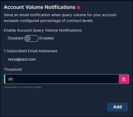
Task: Select the subscribed email testa@asd.com
Action: pos(22,59)
